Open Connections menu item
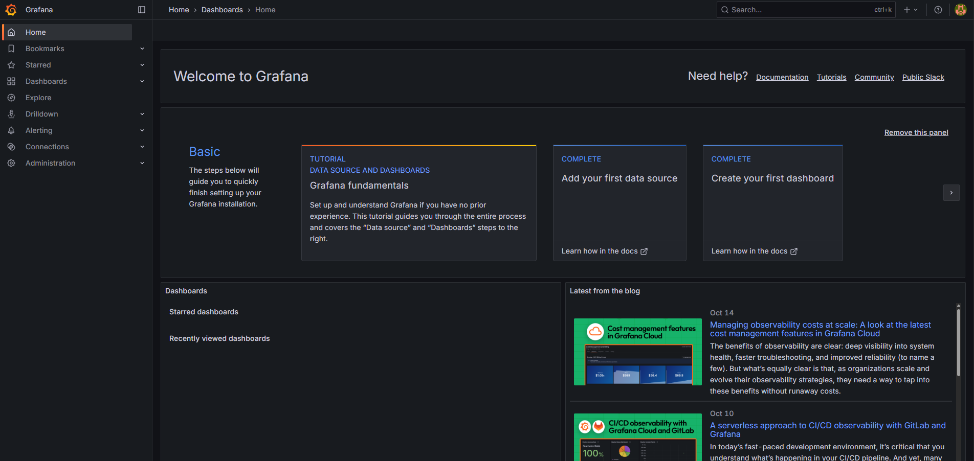The height and width of the screenshot is (461, 974). coord(47,147)
